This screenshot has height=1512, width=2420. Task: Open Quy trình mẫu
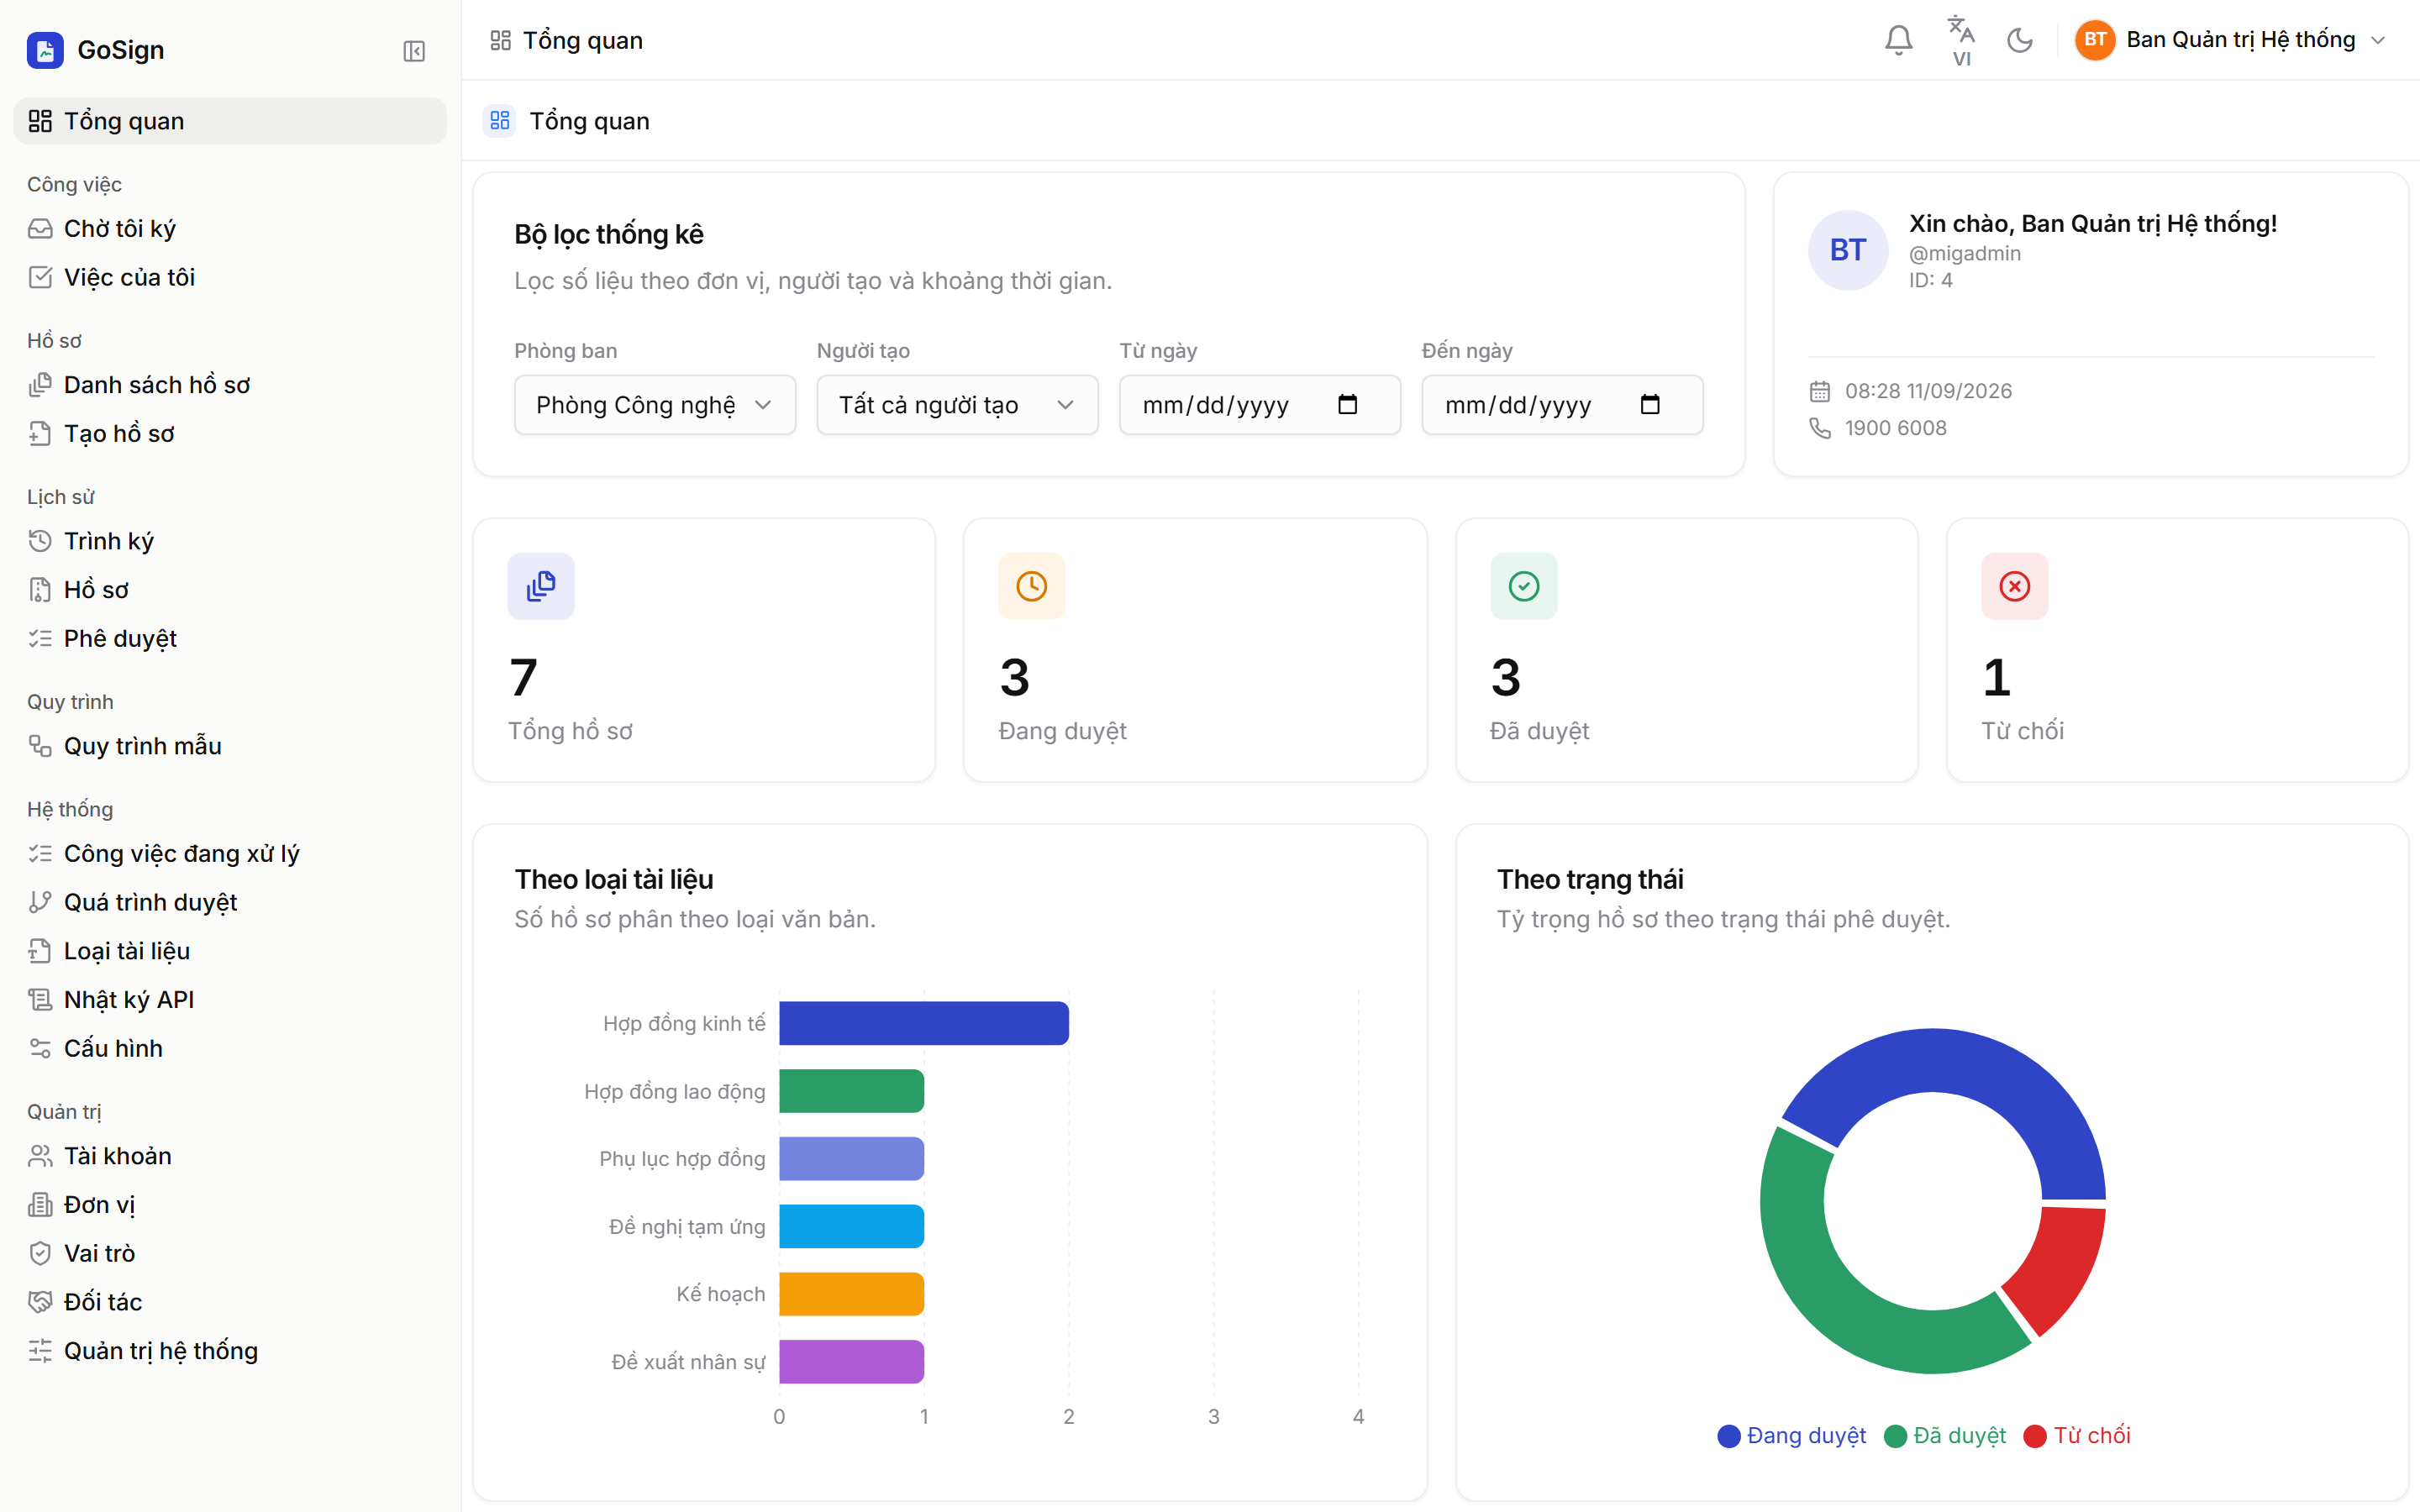(230, 746)
